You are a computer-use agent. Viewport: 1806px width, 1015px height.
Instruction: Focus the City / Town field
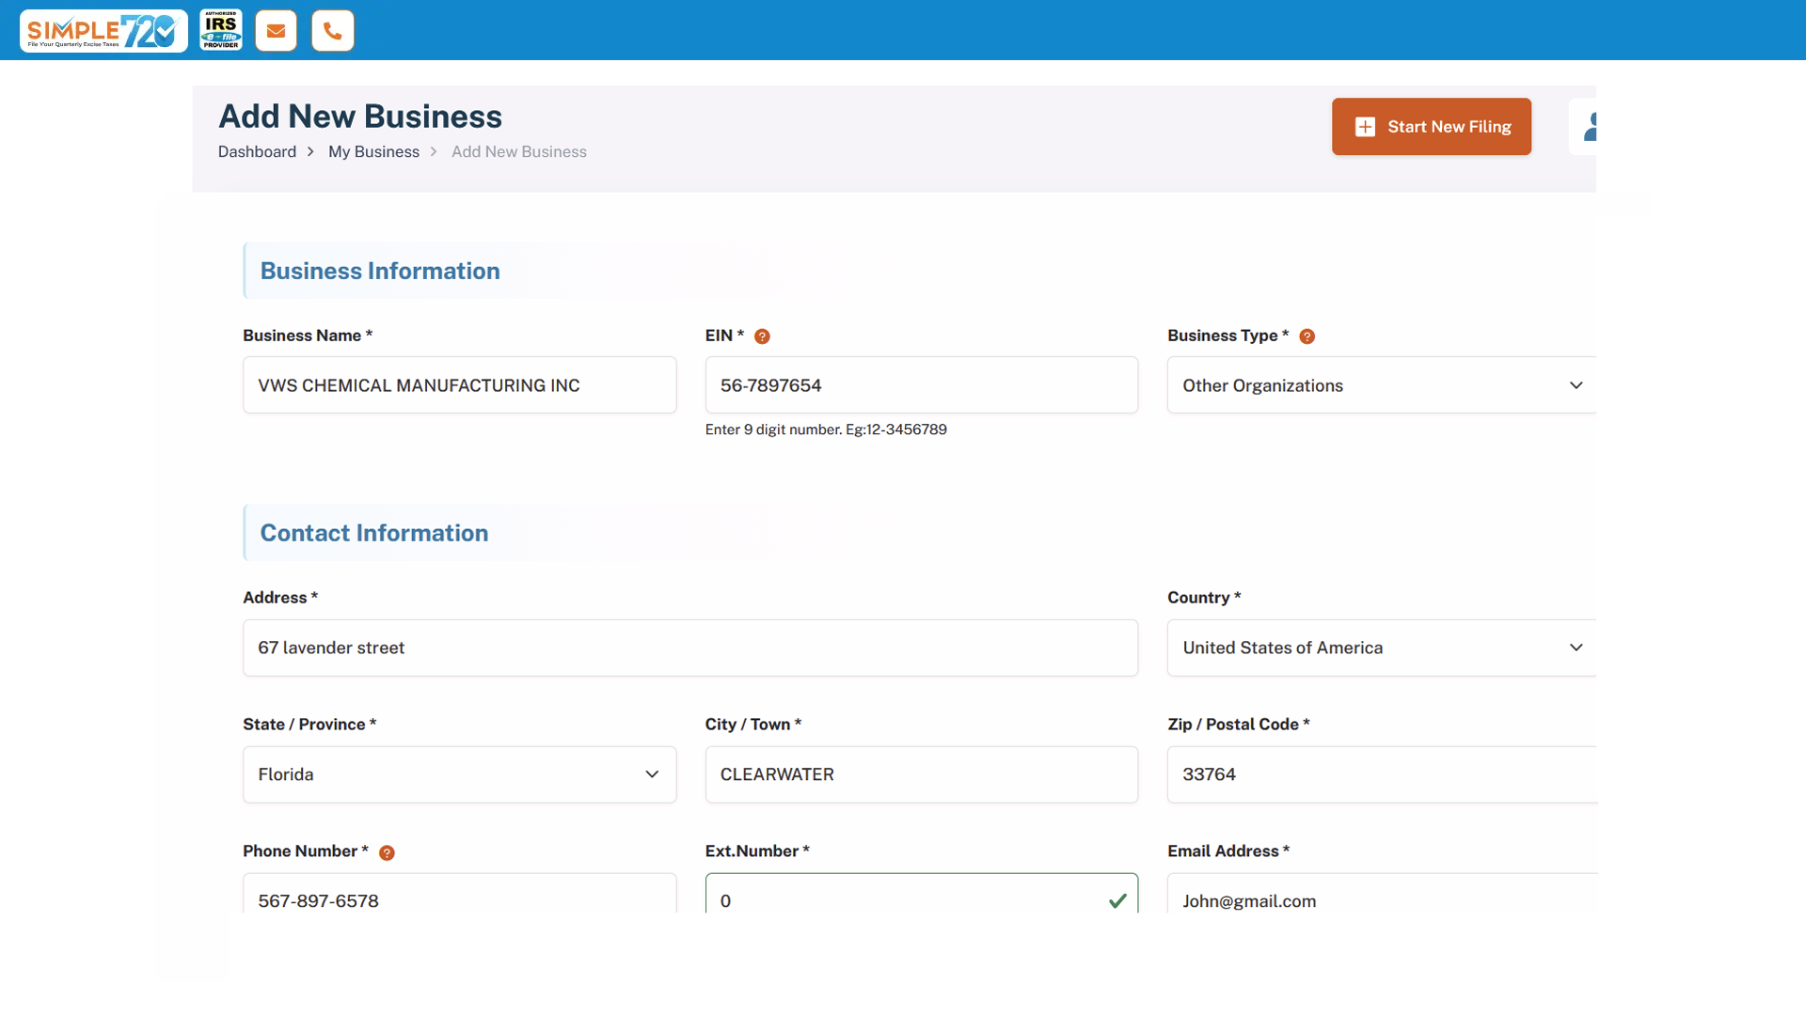[x=922, y=774]
